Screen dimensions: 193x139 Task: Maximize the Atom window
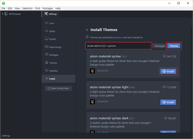(x=179, y=3)
